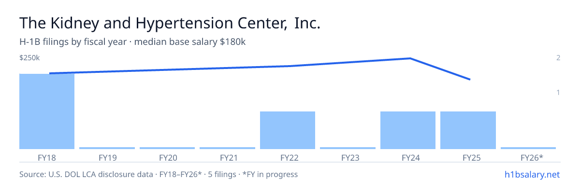Click the FY25 filings bar
Viewport: 580px width, 193px height.
(x=468, y=130)
